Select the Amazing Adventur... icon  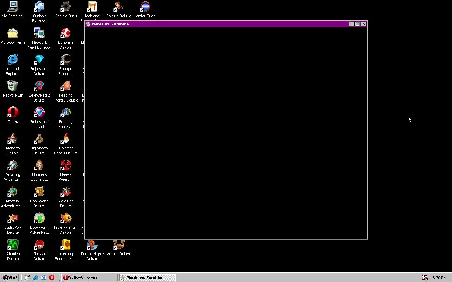click(x=13, y=171)
